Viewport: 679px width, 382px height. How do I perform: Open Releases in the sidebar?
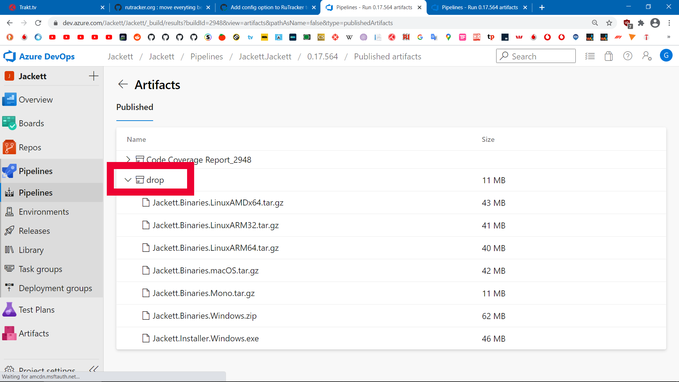click(x=34, y=231)
